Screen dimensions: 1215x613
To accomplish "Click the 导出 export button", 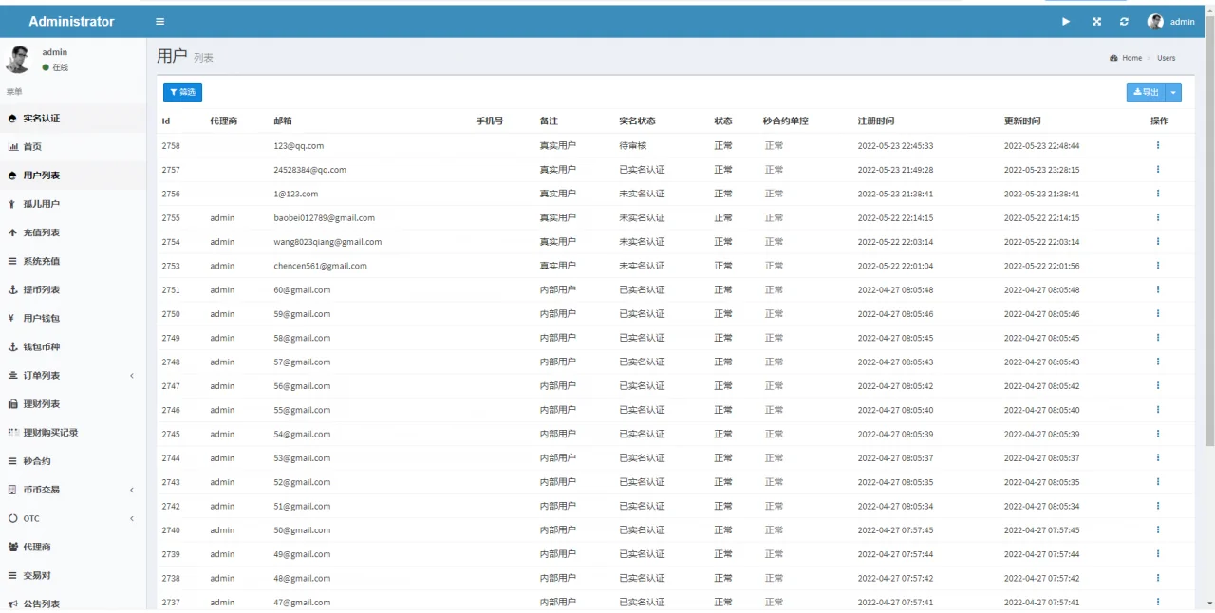I will [1146, 92].
